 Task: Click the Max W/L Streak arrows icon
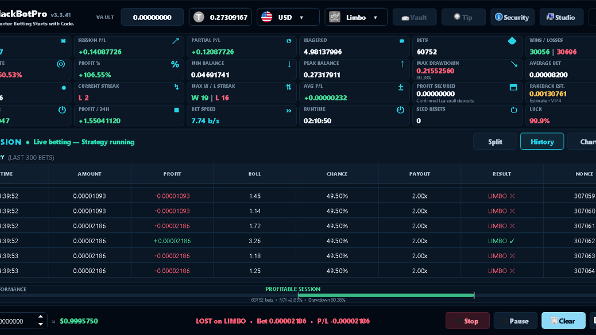pyautogui.click(x=288, y=87)
